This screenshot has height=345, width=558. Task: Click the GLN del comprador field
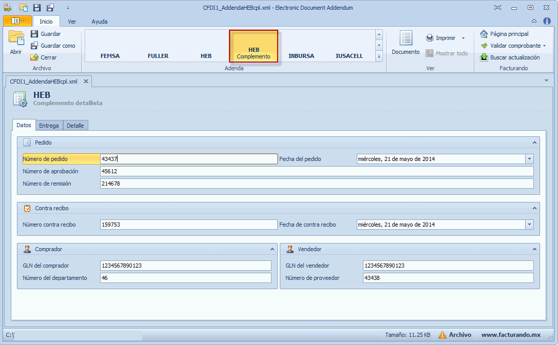tap(186, 266)
